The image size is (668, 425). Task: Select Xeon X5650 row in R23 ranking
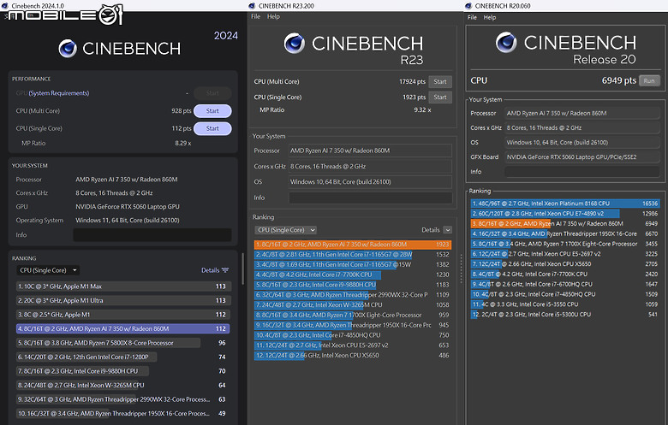(353, 356)
